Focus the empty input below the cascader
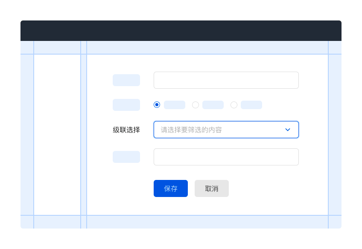The image size is (362, 249). (x=226, y=157)
